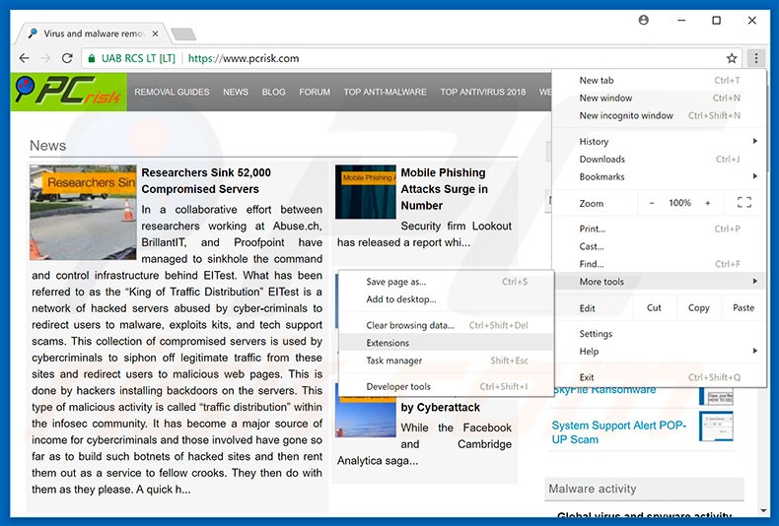Choose Cast... in the Chrome menu
Image resolution: width=779 pixels, height=526 pixels.
pyautogui.click(x=660, y=246)
